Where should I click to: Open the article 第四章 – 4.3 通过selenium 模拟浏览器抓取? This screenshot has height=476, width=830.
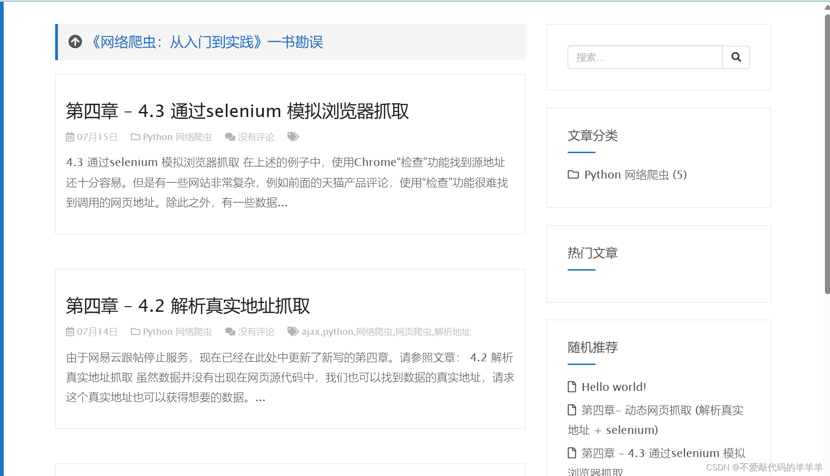(237, 111)
